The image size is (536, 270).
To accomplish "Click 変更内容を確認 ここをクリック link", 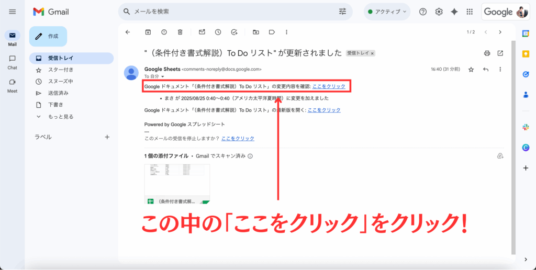I will [x=329, y=87].
